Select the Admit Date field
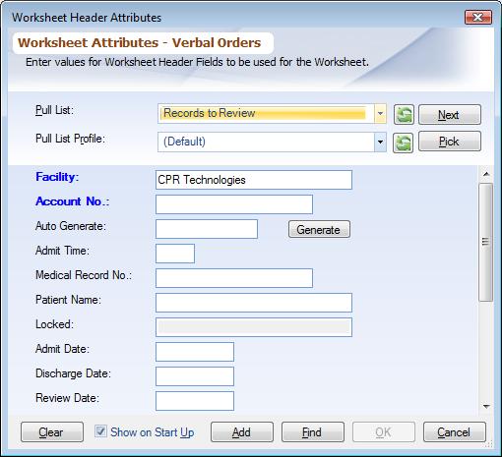The image size is (502, 457). pyautogui.click(x=195, y=352)
